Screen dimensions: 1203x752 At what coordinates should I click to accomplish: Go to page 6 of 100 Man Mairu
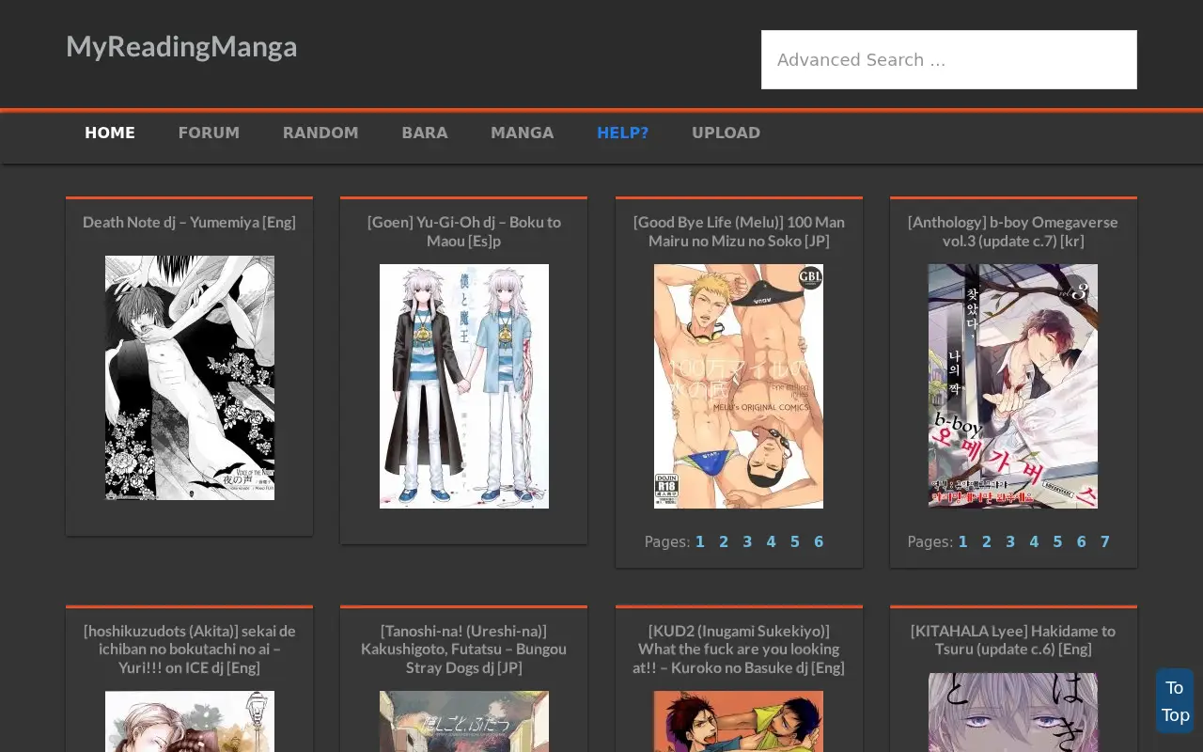point(819,541)
